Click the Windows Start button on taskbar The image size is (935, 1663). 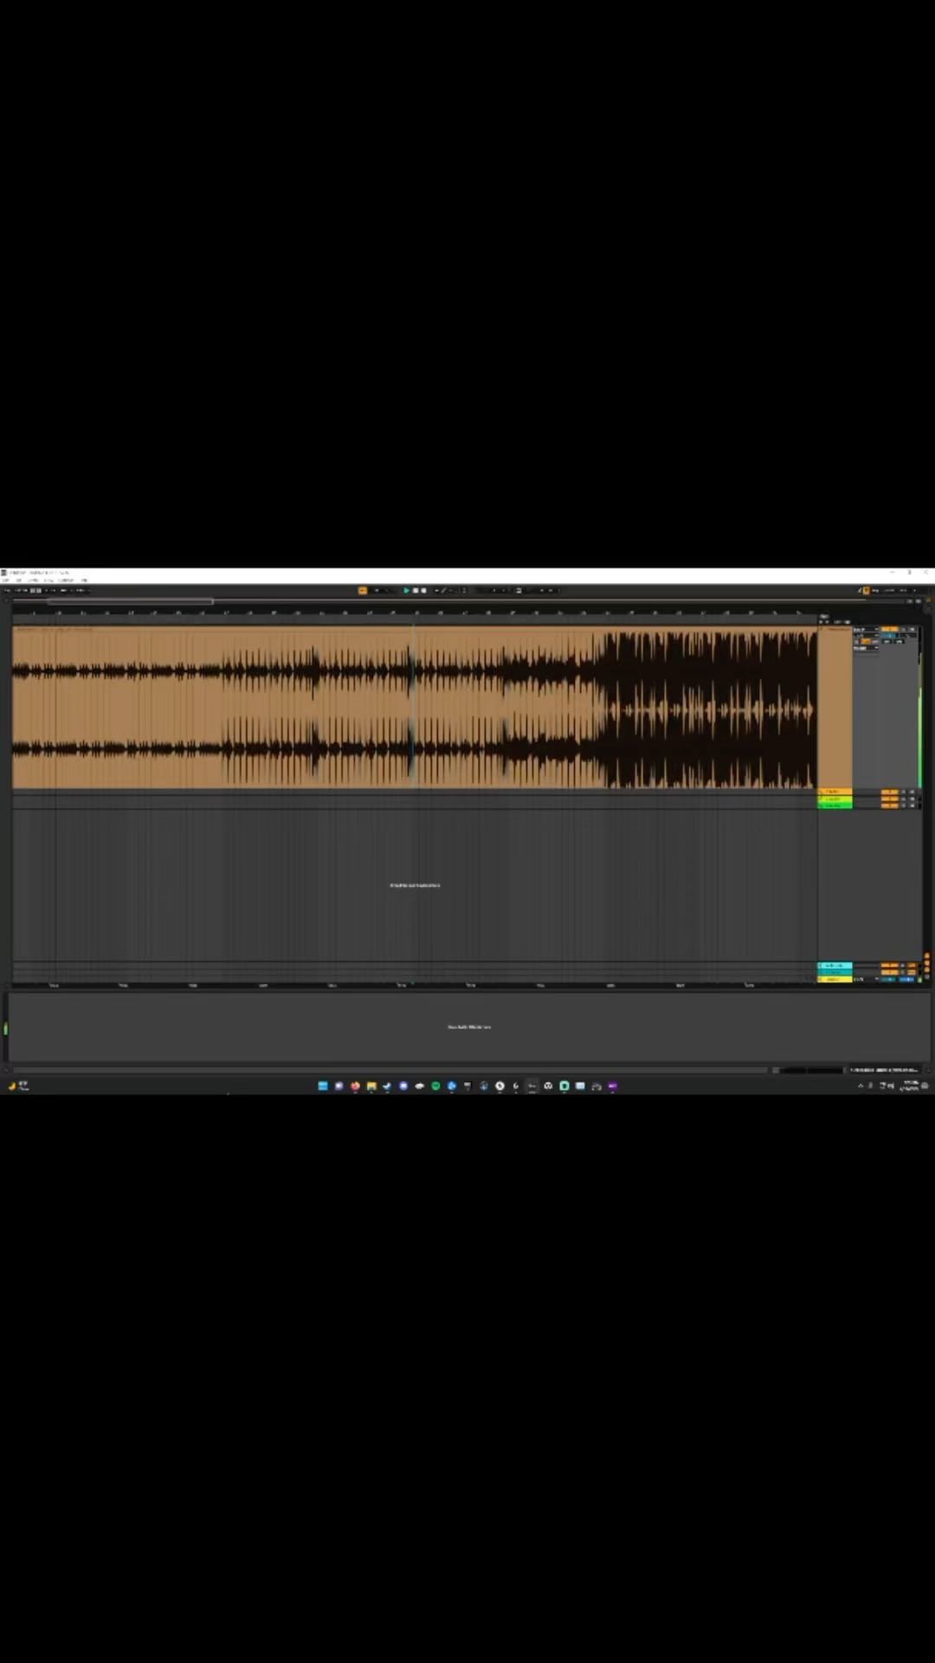(x=323, y=1085)
